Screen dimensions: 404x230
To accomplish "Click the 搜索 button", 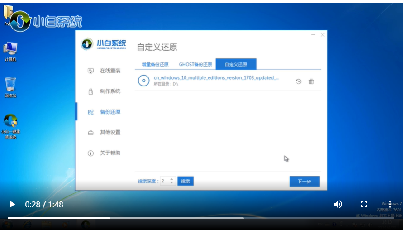I will 185,181.
